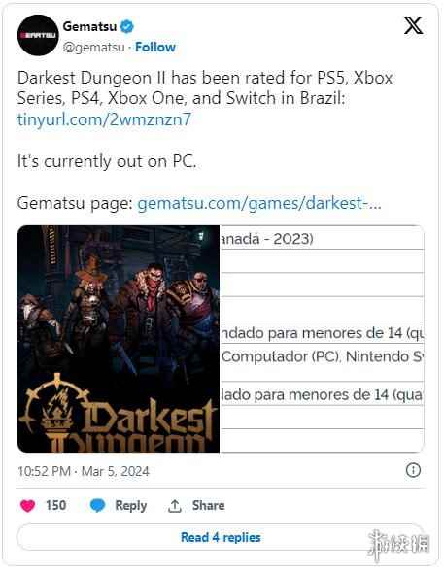Click the tweet body text

tap(205, 140)
